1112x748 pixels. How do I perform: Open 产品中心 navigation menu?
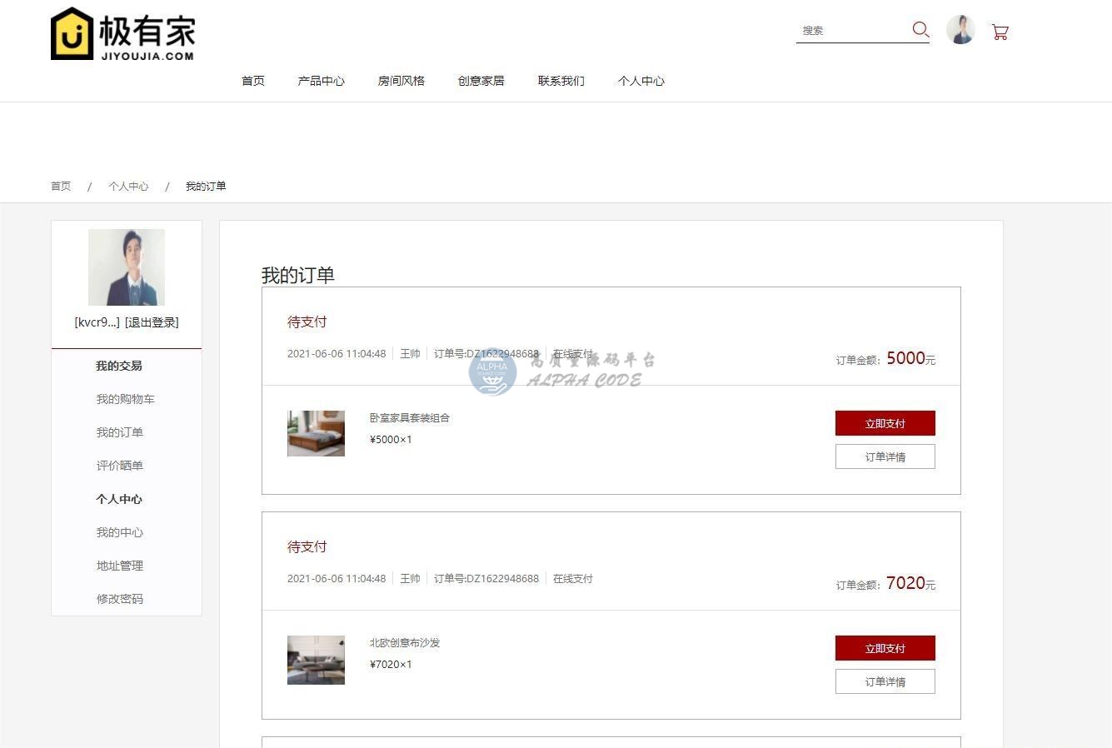pyautogui.click(x=322, y=81)
